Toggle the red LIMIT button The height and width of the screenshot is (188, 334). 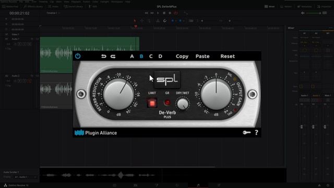152,103
